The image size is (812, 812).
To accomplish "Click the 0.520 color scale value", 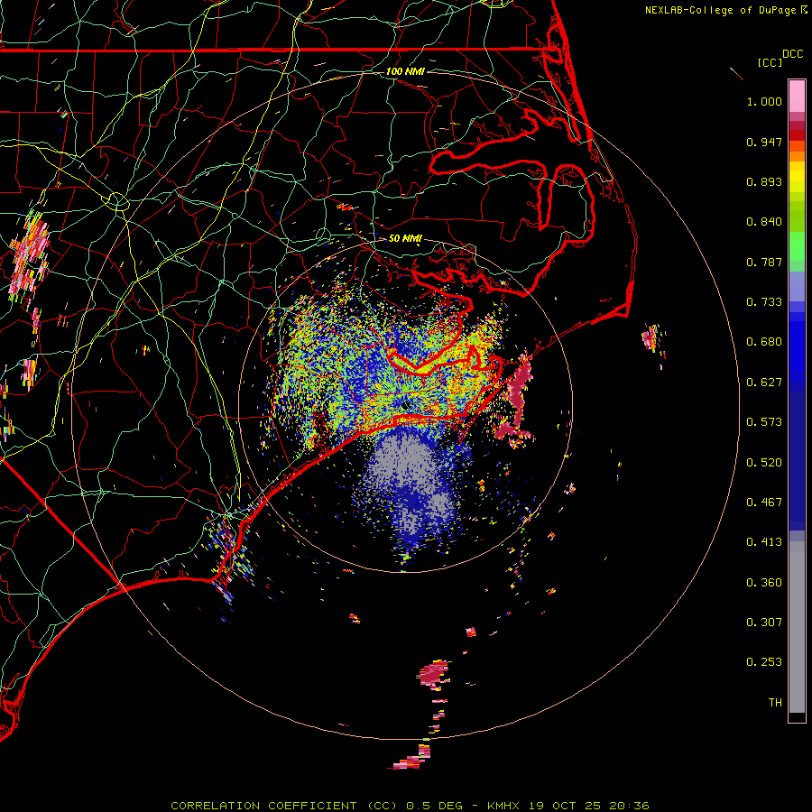I will point(764,463).
